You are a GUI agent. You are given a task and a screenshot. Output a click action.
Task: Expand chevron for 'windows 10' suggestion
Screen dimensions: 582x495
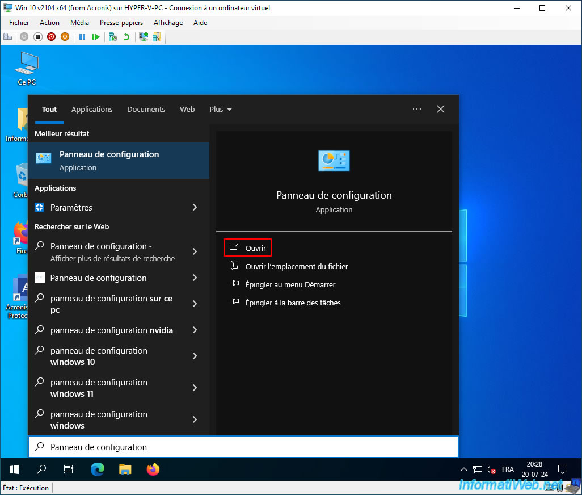(x=195, y=356)
